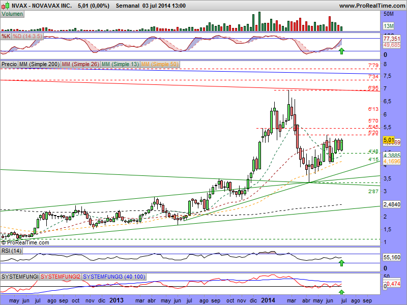Visit the www.ProRealTime.com link
Viewport: 407px width, 305px height.
[x=372, y=6]
